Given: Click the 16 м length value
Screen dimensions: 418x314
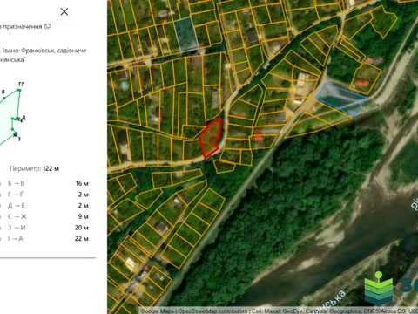Looking at the screenshot, I should pyautogui.click(x=82, y=183).
